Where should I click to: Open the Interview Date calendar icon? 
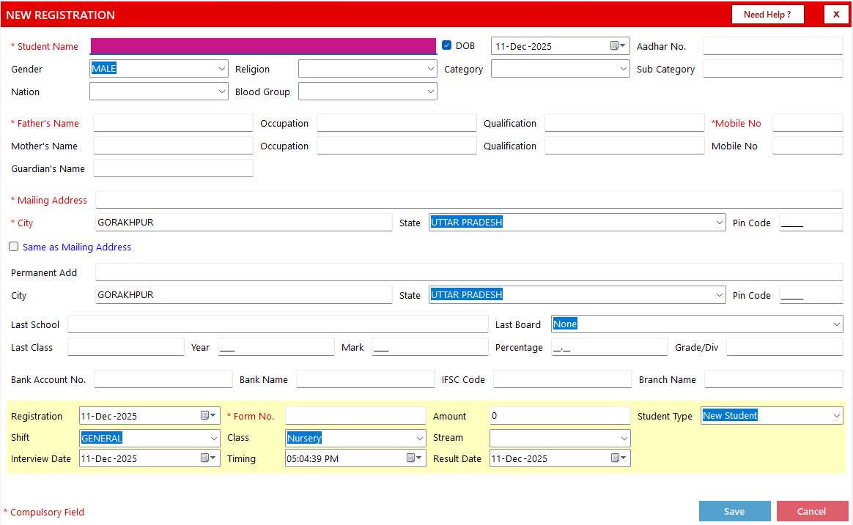click(208, 458)
